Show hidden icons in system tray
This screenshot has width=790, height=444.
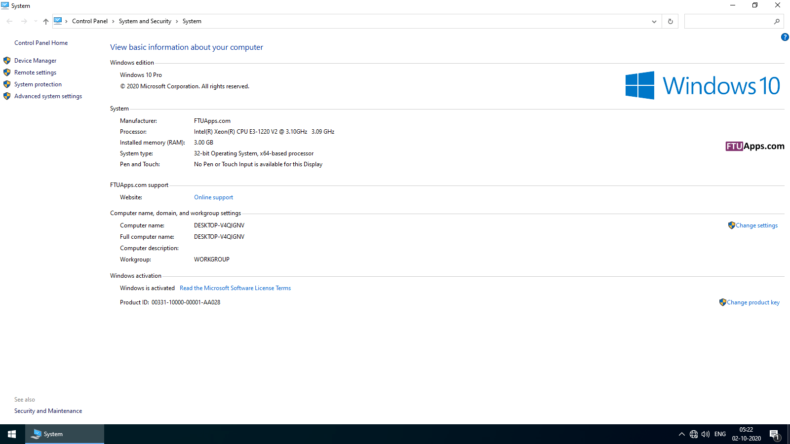click(x=682, y=434)
